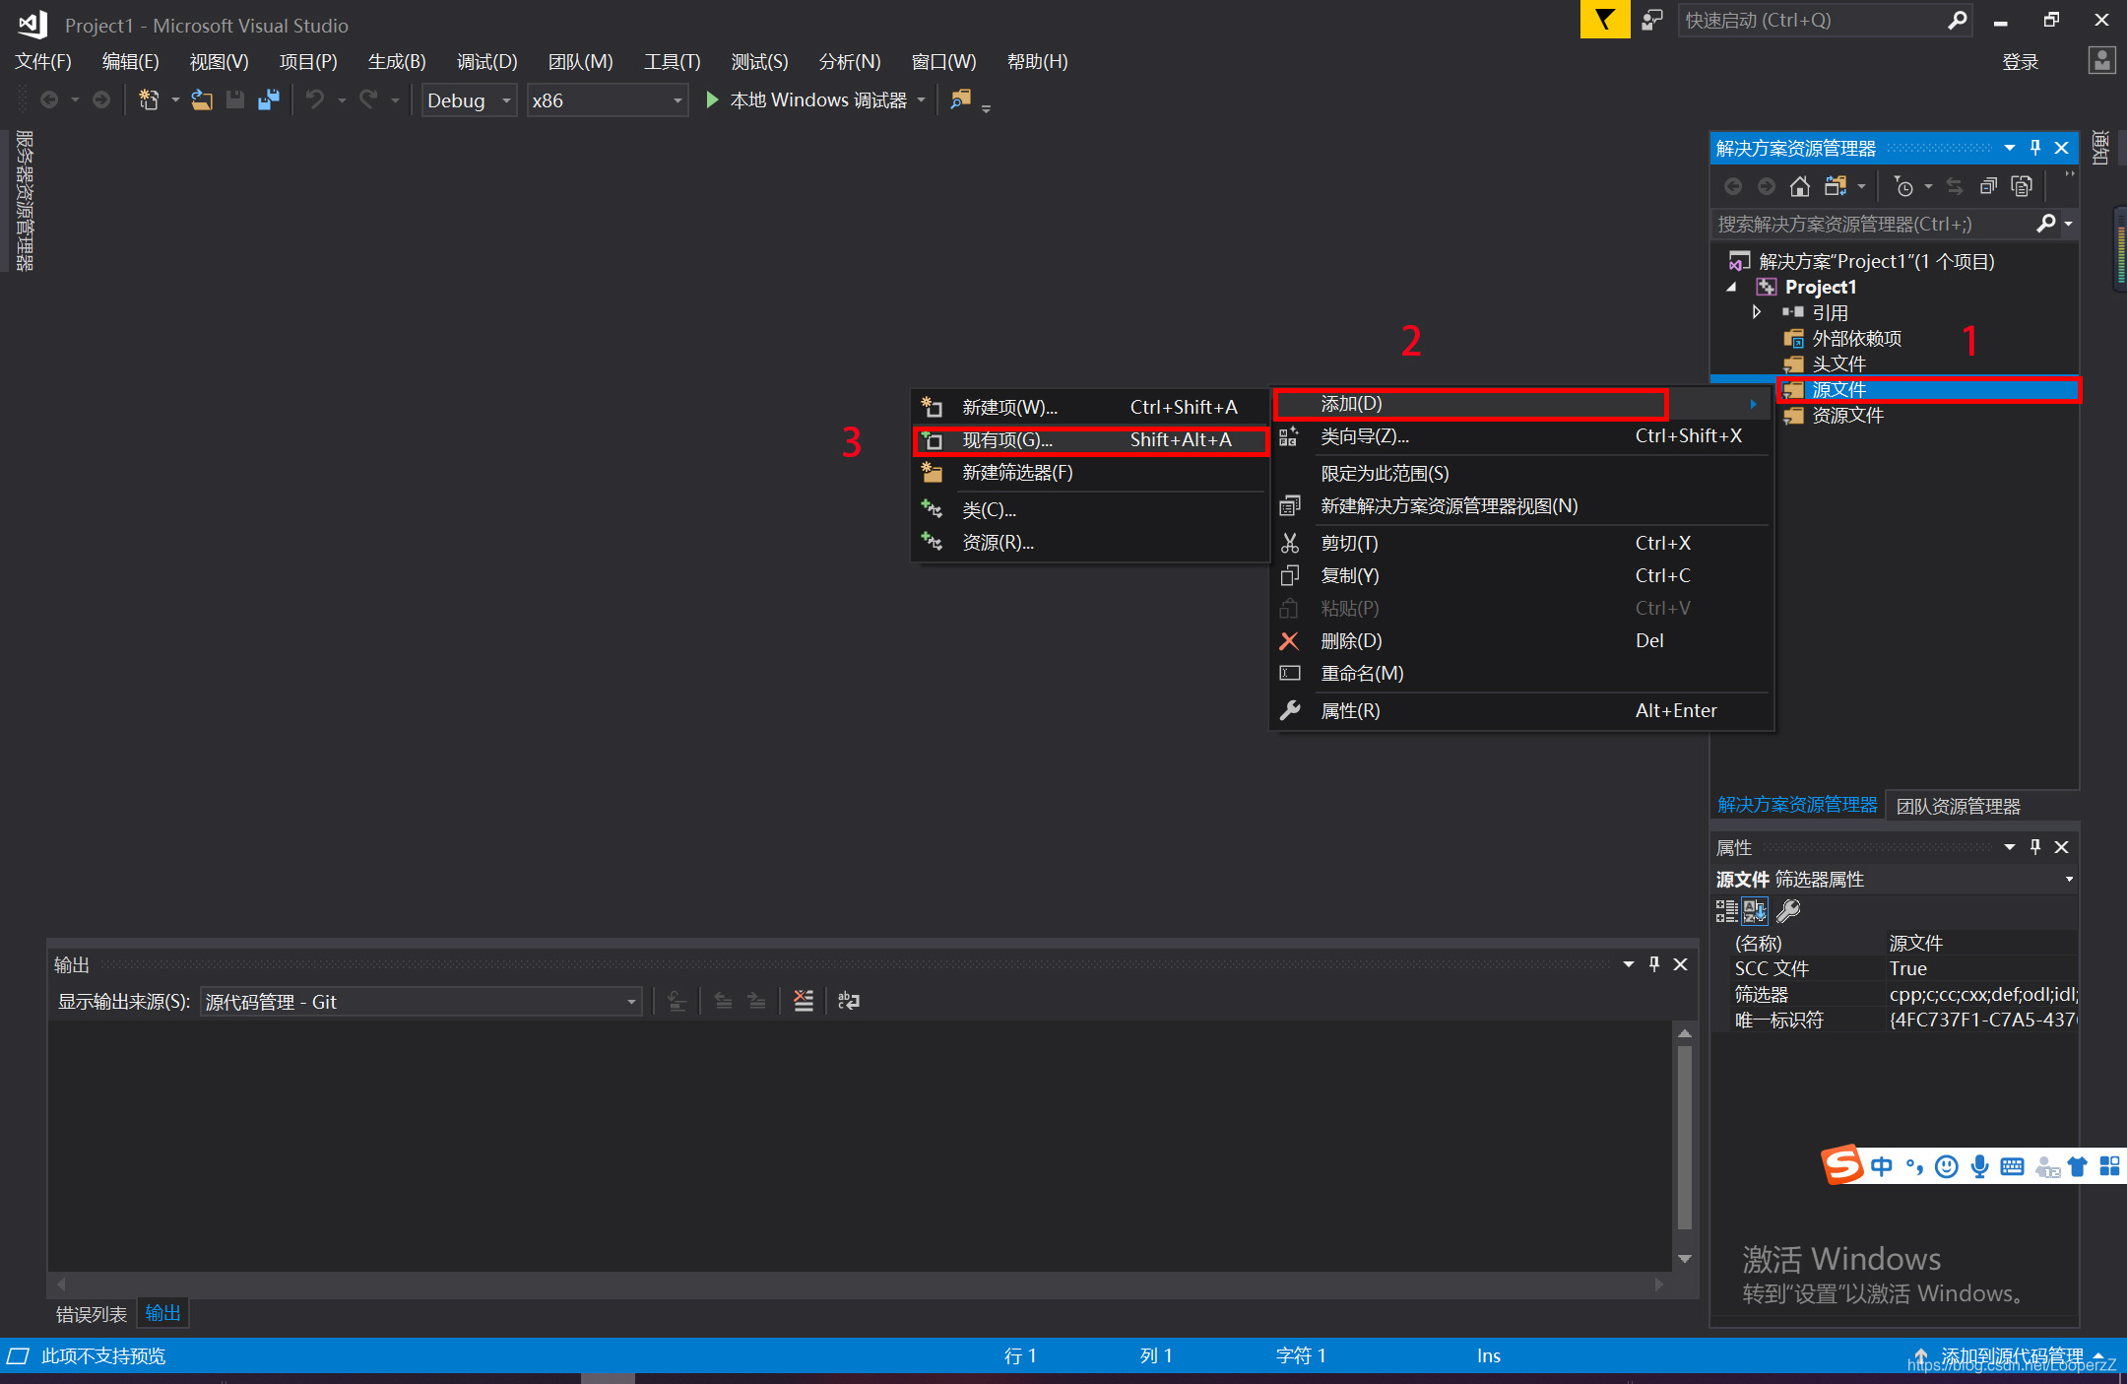Image resolution: width=2127 pixels, height=1384 pixels.
Task: Click Clear All icon in output panel
Action: click(x=804, y=1001)
